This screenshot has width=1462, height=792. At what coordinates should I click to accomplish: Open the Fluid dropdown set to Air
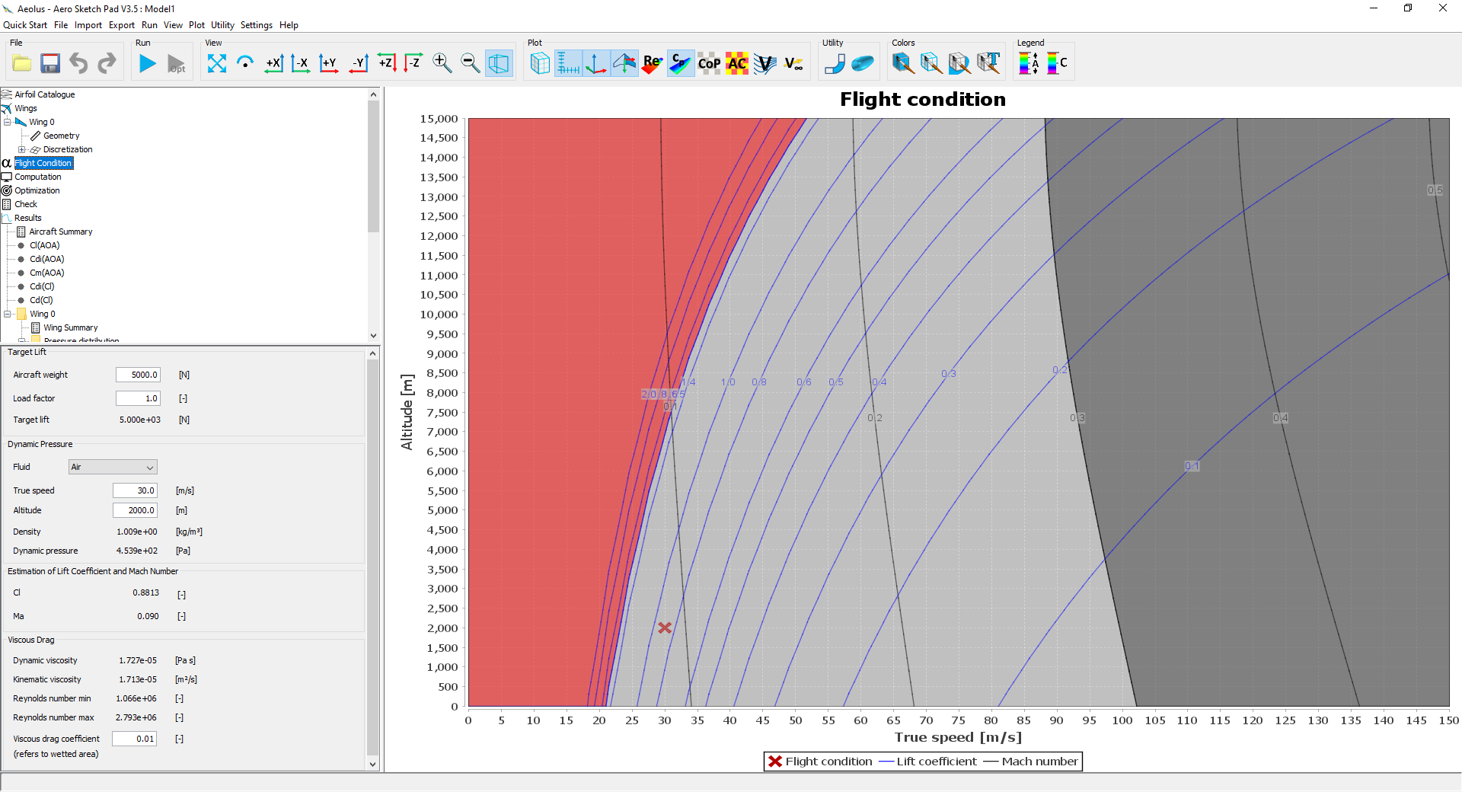tap(112, 467)
